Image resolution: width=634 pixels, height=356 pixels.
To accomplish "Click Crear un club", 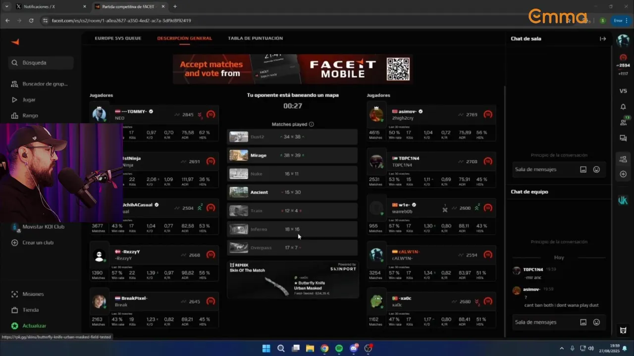I will click(32, 242).
